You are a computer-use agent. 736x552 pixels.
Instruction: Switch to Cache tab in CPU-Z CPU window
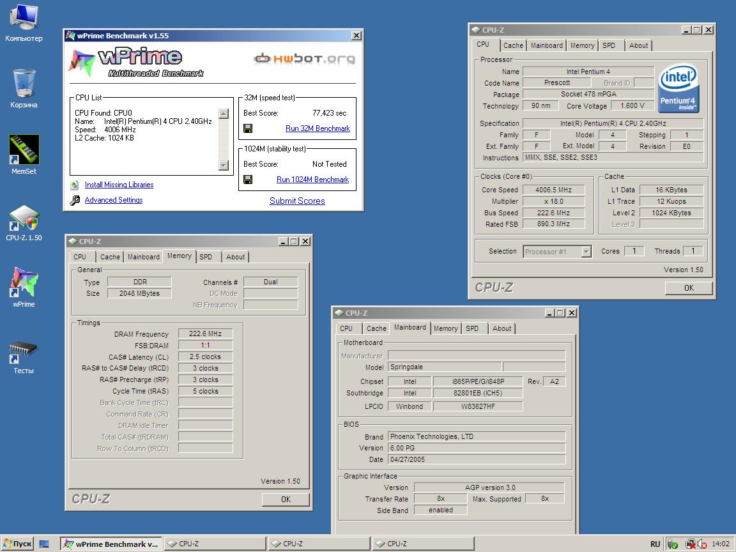pyautogui.click(x=512, y=45)
